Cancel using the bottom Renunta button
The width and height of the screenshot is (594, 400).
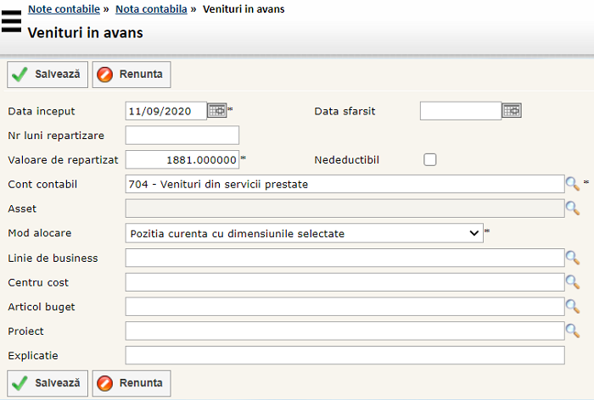click(x=132, y=383)
